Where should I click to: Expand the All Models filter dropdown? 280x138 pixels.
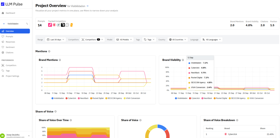pyautogui.click(x=124, y=39)
